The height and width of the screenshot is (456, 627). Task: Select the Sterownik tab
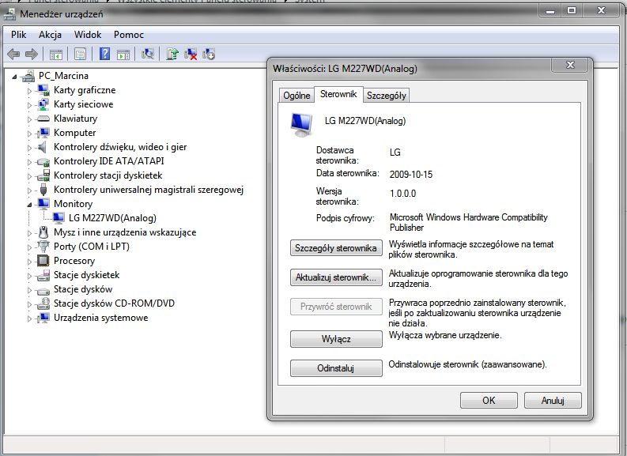338,94
